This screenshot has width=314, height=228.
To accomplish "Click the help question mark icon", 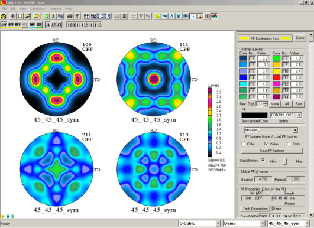I will click(x=77, y=16).
